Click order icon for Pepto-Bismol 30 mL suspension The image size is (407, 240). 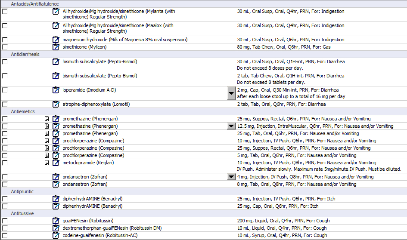pos(56,62)
